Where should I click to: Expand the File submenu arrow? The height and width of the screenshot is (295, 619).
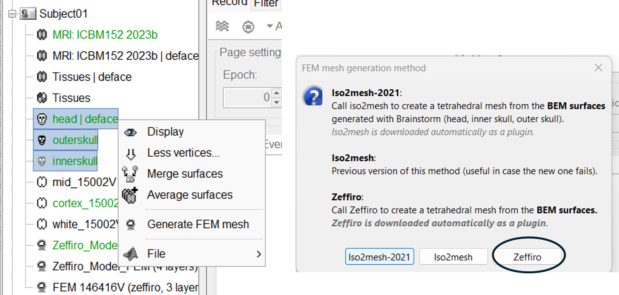(x=258, y=254)
